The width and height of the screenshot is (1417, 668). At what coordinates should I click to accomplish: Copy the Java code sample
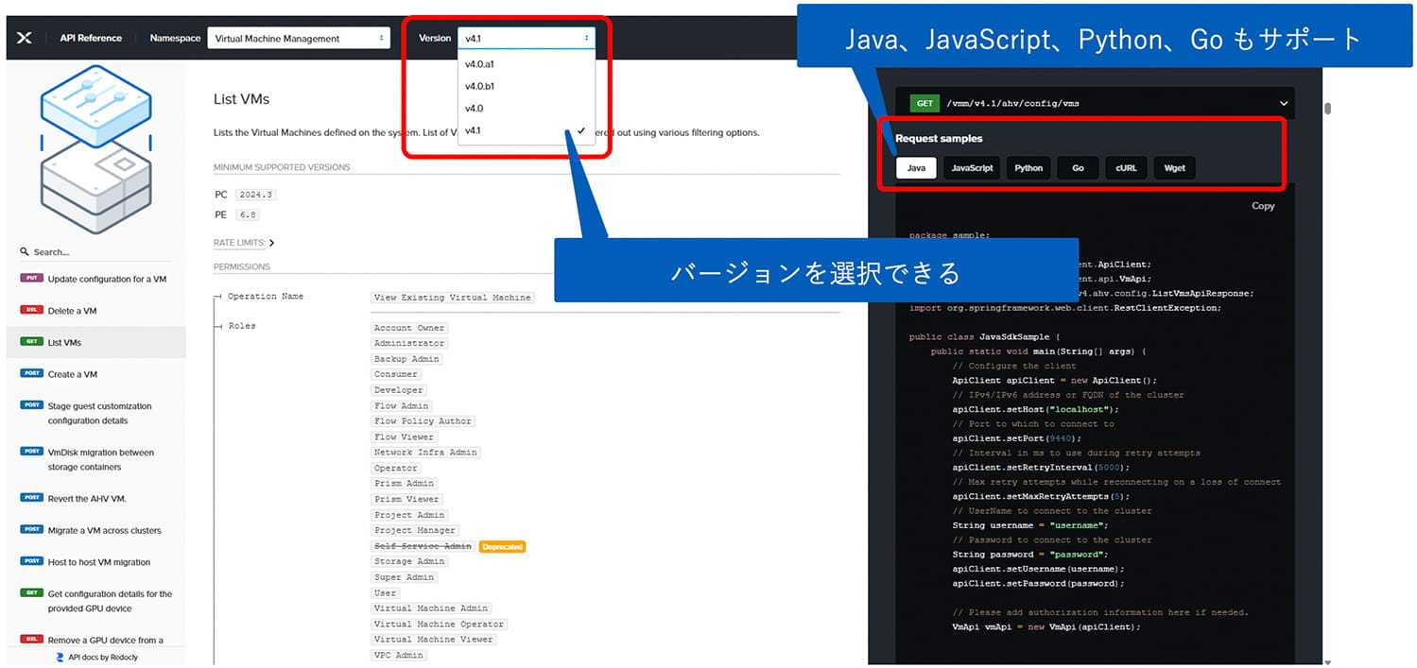pyautogui.click(x=1263, y=206)
